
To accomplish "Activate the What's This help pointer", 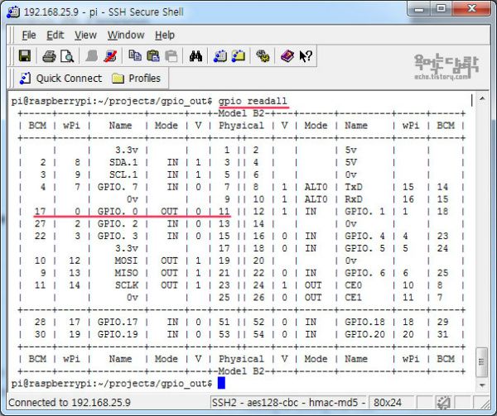I will pyautogui.click(x=306, y=56).
